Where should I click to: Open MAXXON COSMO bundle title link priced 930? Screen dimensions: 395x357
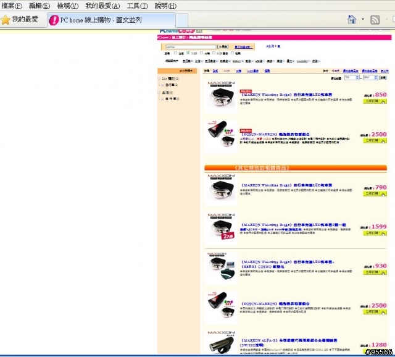tap(288, 264)
